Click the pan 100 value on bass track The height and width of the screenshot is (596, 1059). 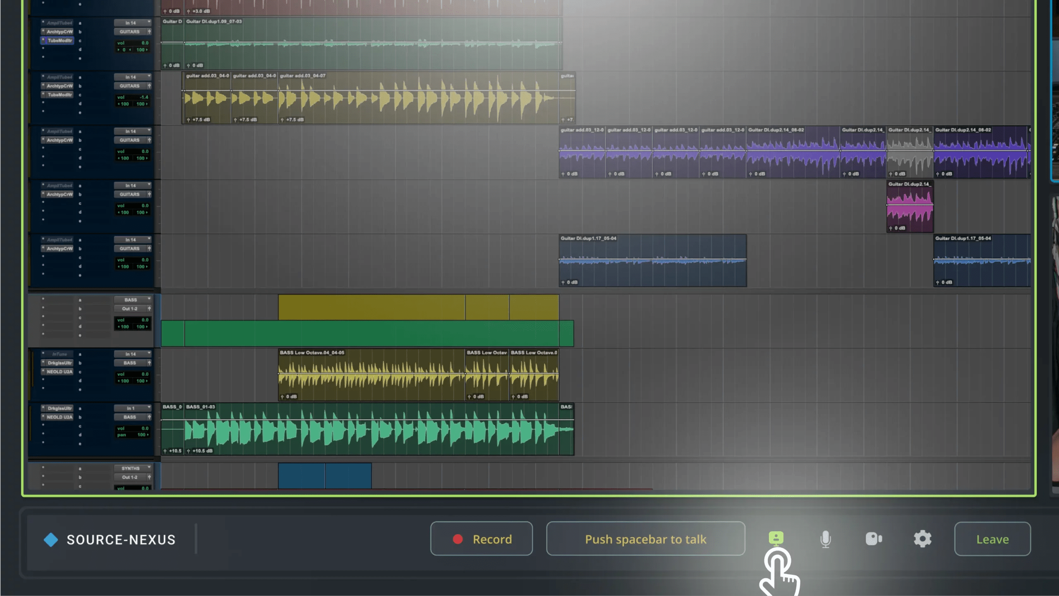141,435
